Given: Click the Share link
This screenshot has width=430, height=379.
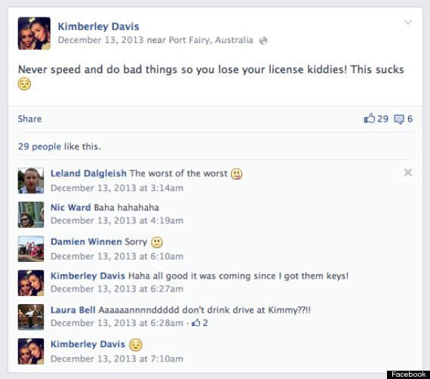Looking at the screenshot, I should 29,119.
